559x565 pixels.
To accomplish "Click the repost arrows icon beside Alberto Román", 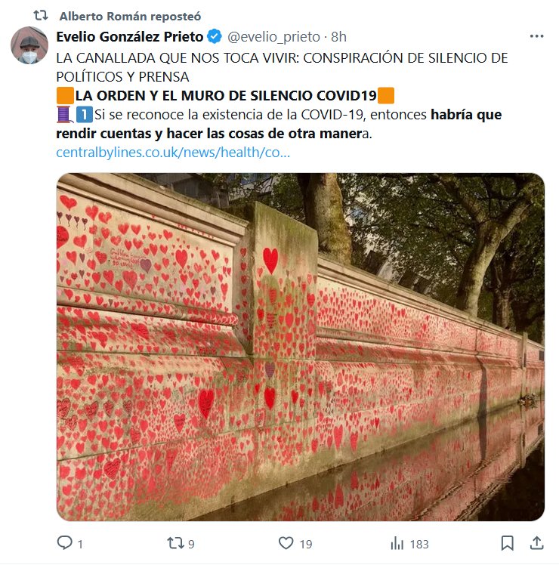I will tap(41, 16).
